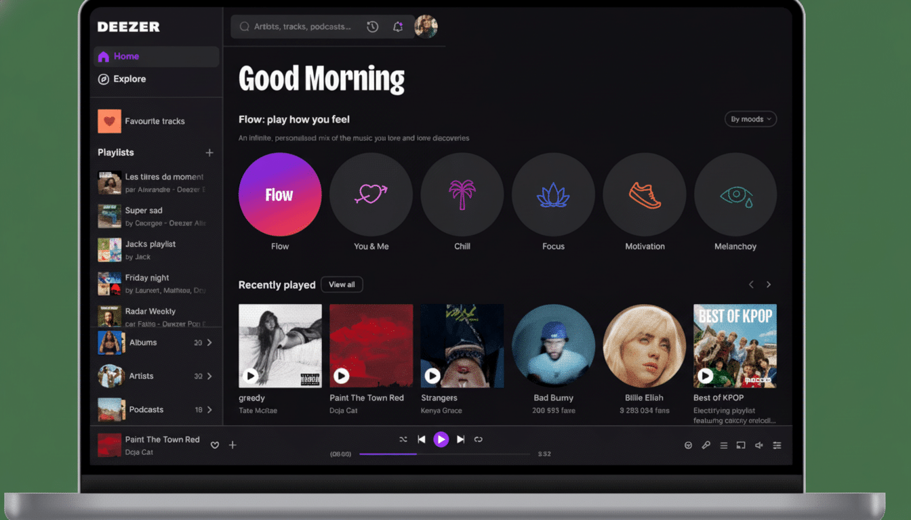Select the Chill mood palm icon

[x=462, y=194]
